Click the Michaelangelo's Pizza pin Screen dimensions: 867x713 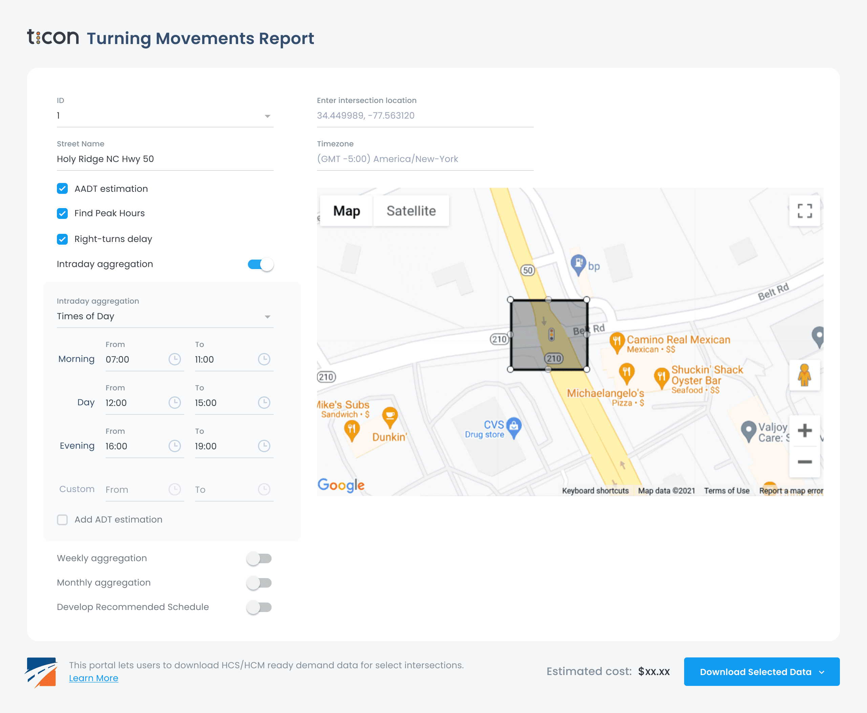tap(627, 373)
